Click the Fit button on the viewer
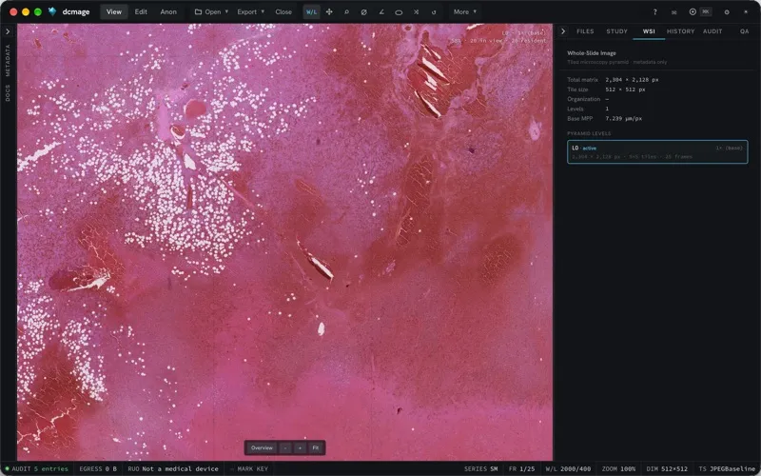 (316, 447)
